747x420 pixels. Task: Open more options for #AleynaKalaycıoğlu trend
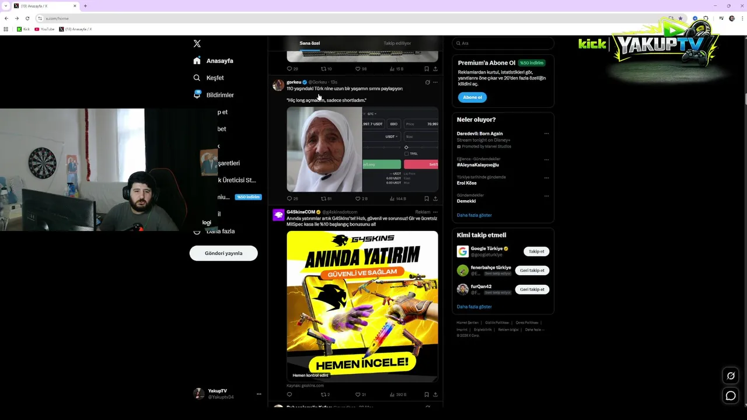546,159
